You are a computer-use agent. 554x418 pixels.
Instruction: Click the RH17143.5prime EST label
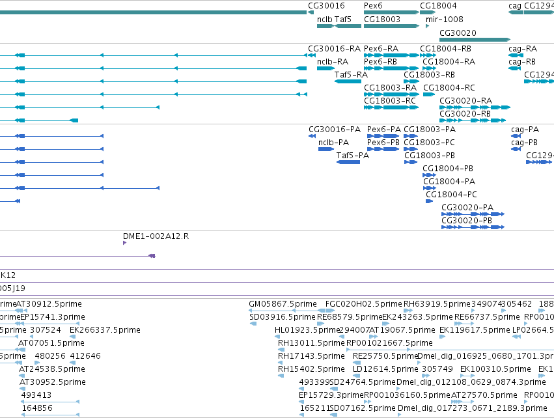[311, 355]
